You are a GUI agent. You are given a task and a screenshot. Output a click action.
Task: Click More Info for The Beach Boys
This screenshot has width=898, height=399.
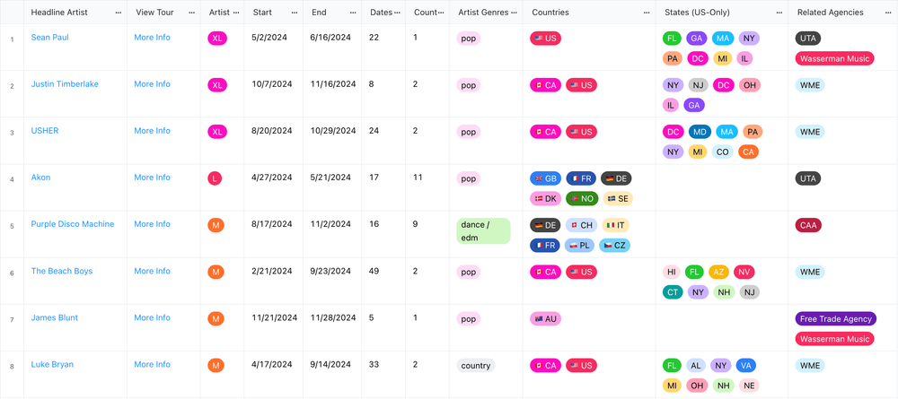(153, 271)
